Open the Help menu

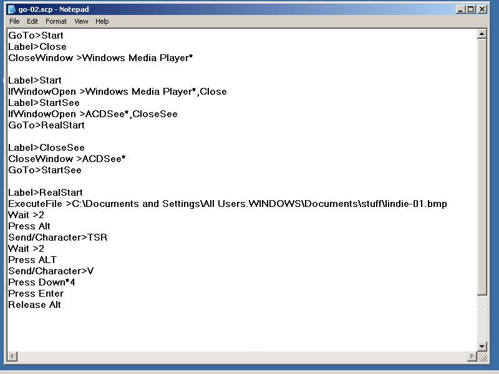tap(102, 21)
